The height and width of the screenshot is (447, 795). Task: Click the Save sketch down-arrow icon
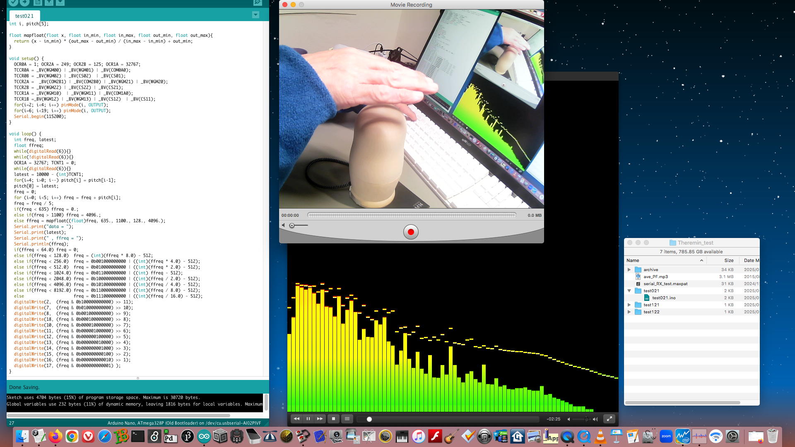tap(60, 2)
